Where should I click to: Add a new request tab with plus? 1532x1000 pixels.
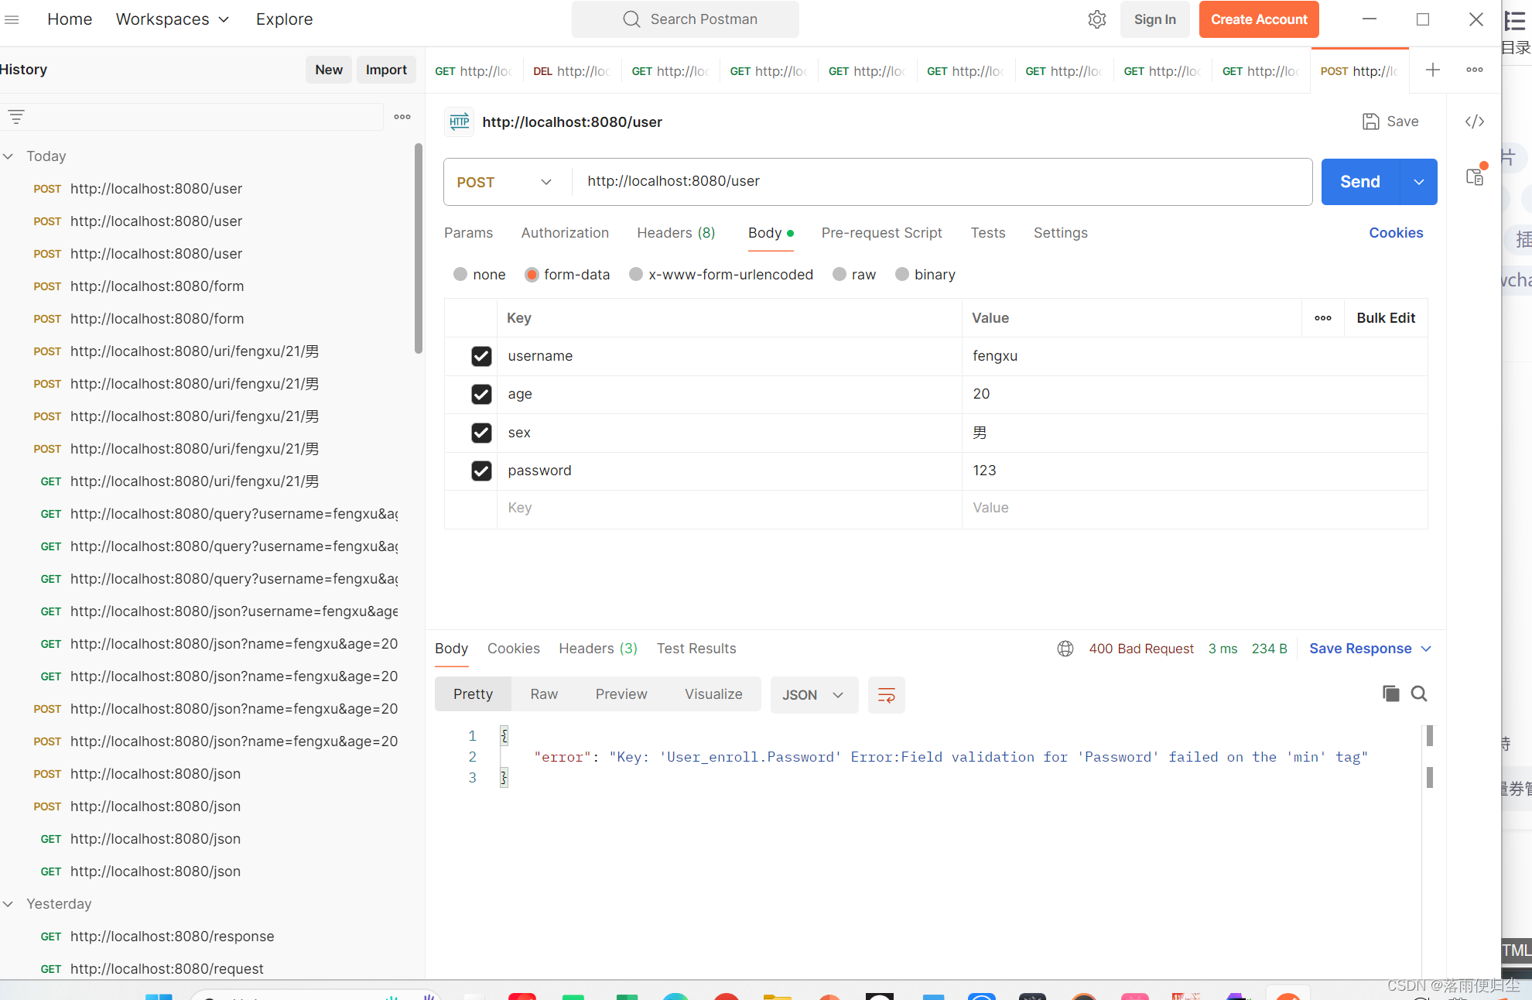point(1433,70)
